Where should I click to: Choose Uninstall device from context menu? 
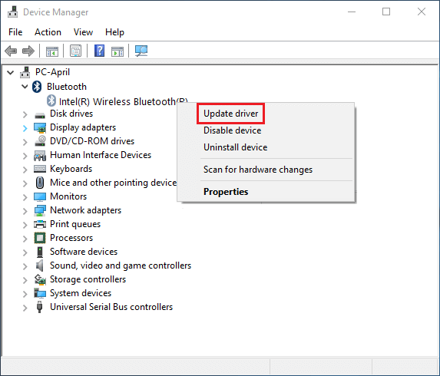coord(236,147)
